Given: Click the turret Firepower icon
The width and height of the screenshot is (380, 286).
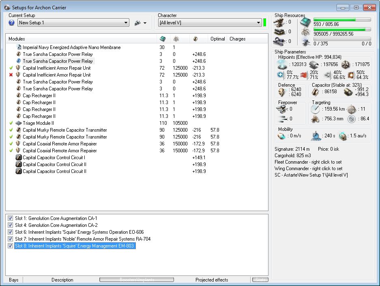Looking at the screenshot, I should (281, 109).
